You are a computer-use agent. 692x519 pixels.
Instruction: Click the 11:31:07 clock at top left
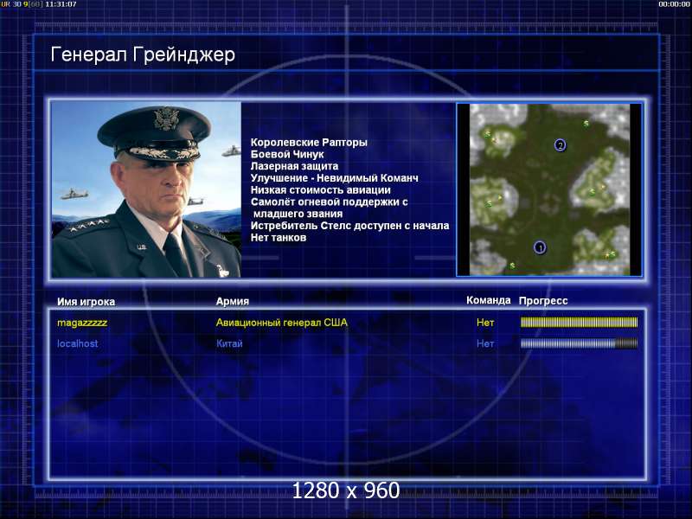tap(61, 4)
